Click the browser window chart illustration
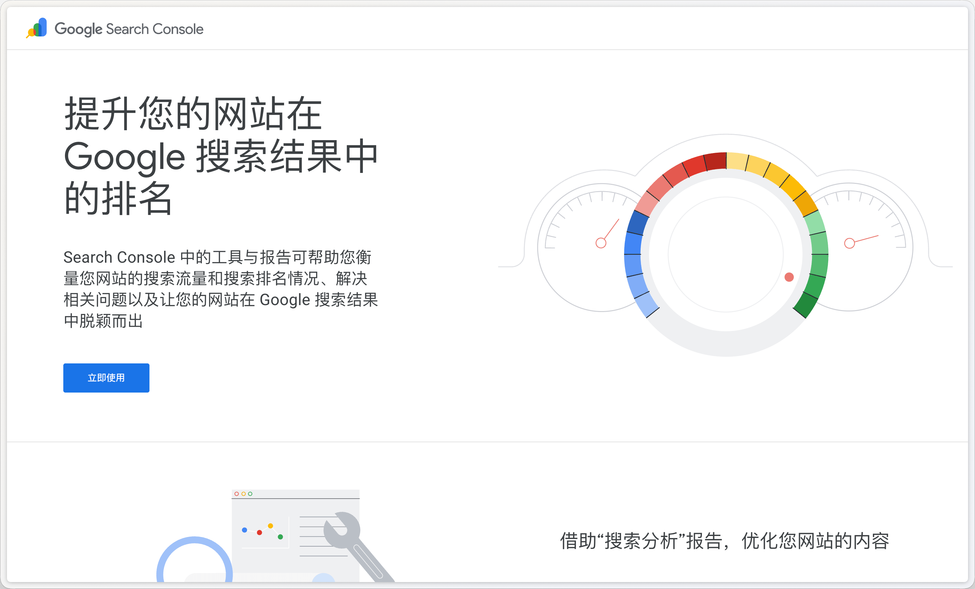The height and width of the screenshot is (589, 975). [295, 535]
